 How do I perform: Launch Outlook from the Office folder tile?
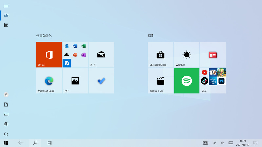pos(66,46)
